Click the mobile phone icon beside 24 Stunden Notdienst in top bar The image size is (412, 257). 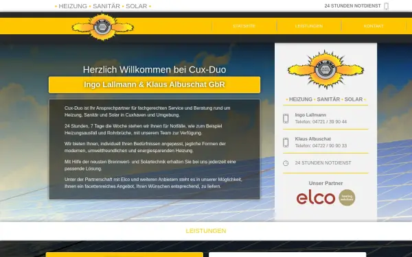click(x=386, y=6)
